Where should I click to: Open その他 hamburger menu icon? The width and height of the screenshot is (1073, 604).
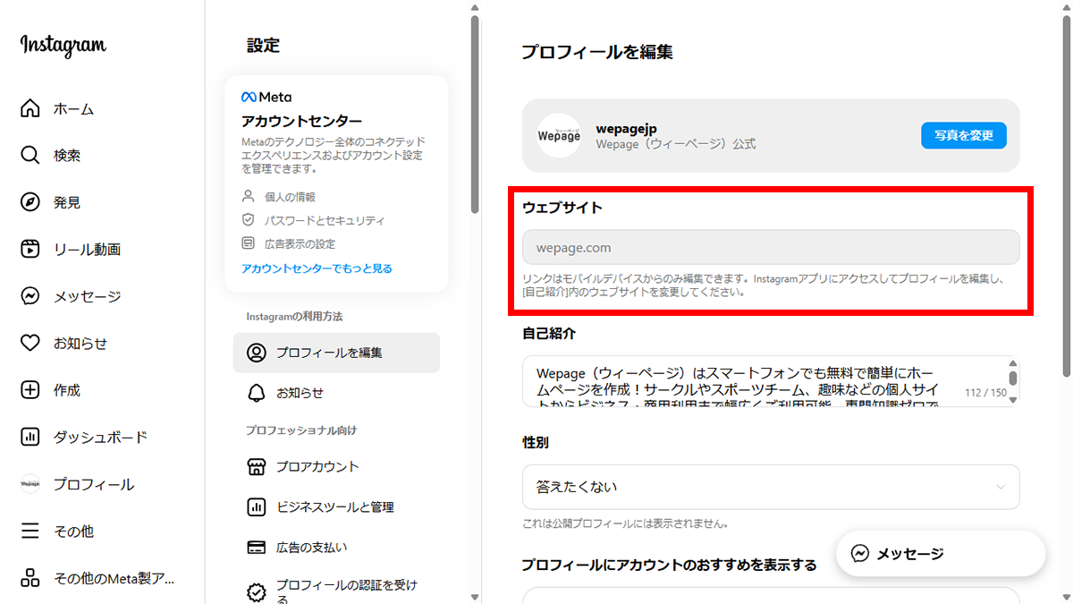[x=30, y=531]
